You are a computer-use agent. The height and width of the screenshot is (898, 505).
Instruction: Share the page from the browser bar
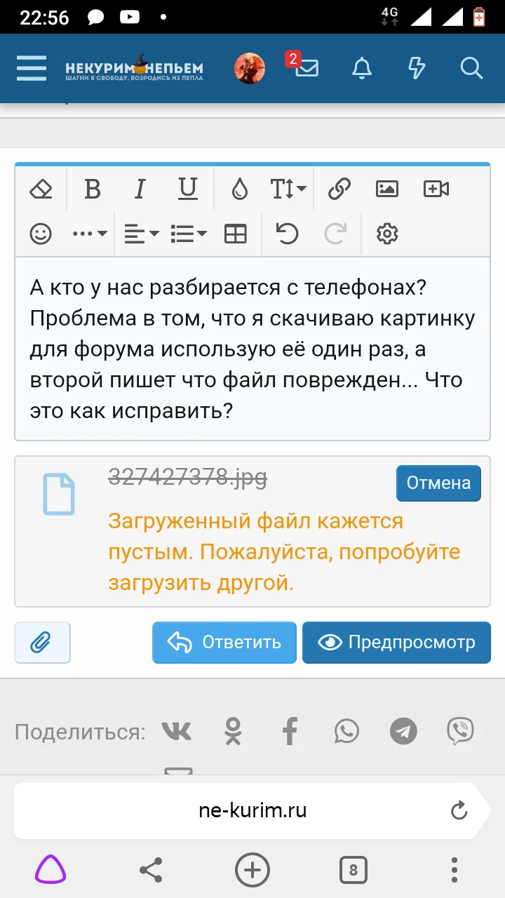[151, 871]
